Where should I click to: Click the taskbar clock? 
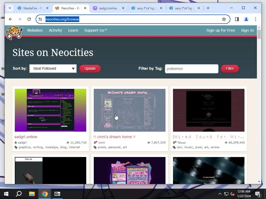(244, 194)
